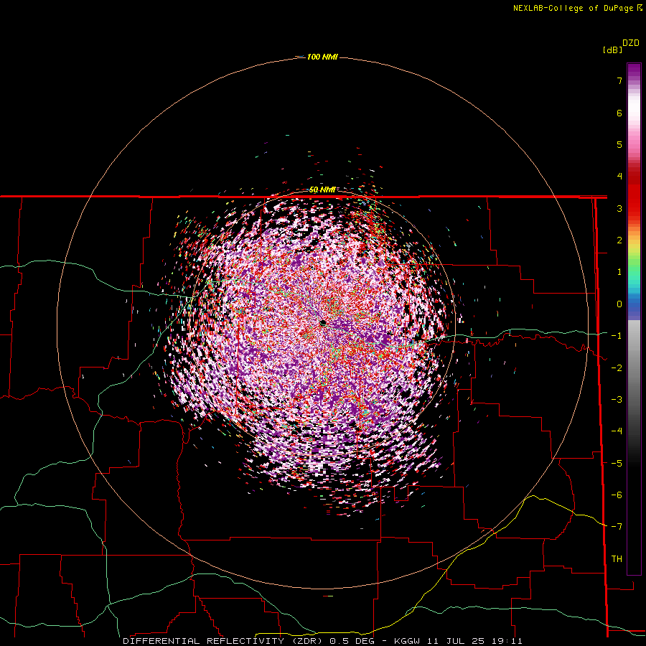The width and height of the screenshot is (646, 646).
Task: Click the KGGW 11 JUL 25 19:11 timestamp
Action: 458,641
